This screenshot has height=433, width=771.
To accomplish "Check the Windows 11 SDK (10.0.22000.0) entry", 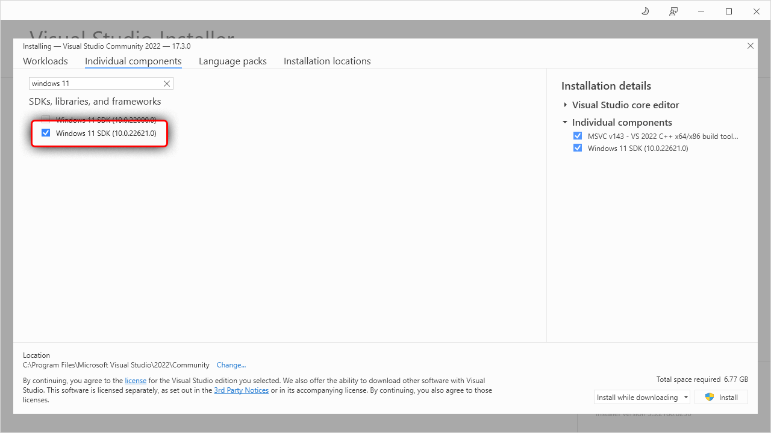I will pyautogui.click(x=46, y=119).
